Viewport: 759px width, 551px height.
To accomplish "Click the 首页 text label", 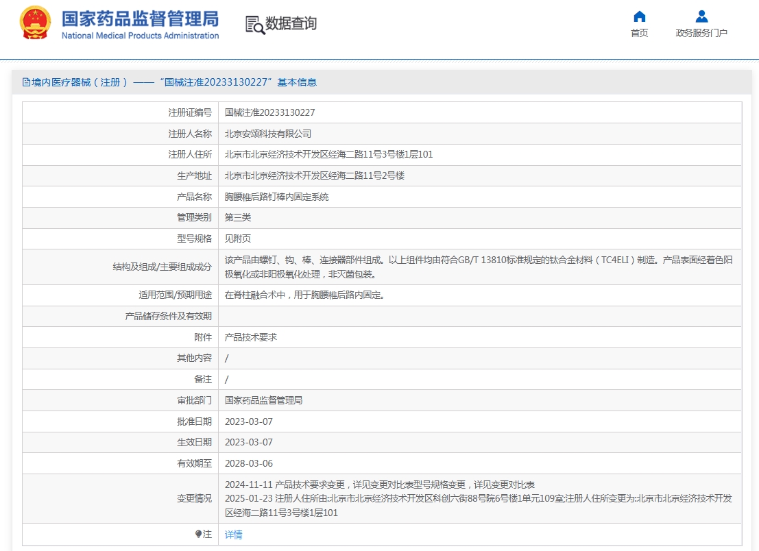I will (x=640, y=33).
